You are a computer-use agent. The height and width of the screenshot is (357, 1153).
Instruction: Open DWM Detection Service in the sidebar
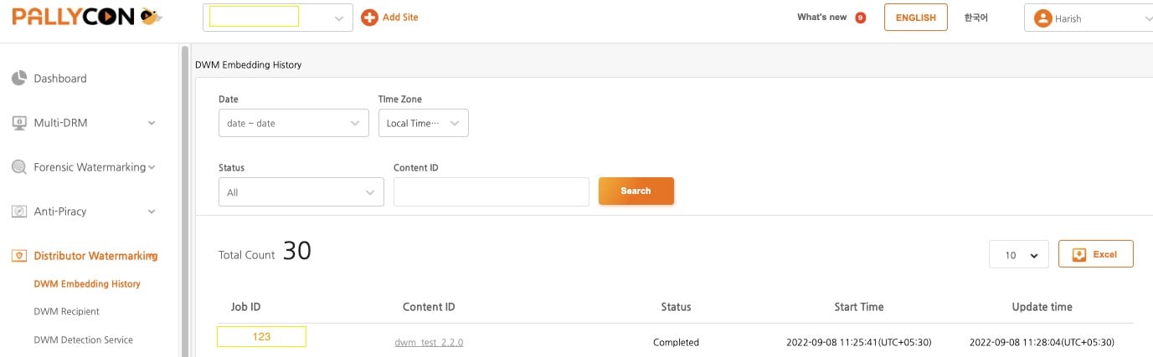tap(83, 340)
